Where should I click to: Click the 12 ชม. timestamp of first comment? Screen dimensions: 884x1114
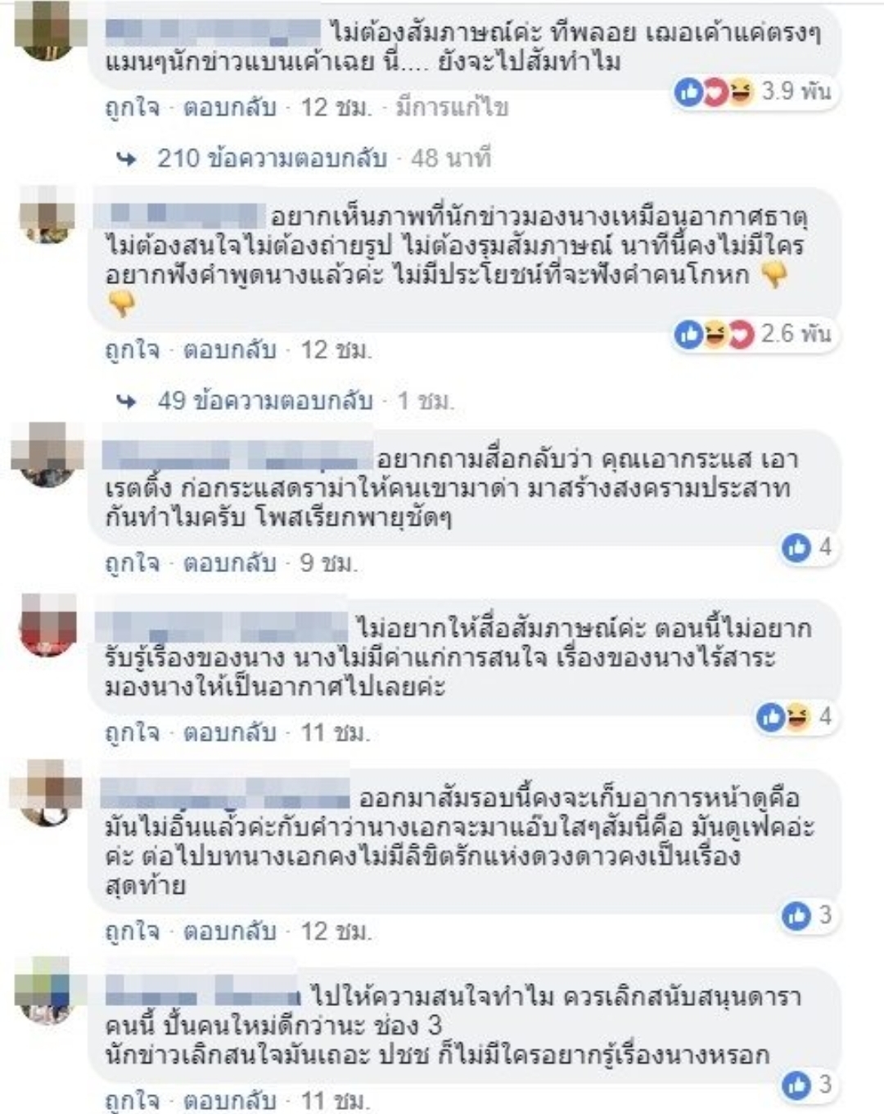point(336,108)
